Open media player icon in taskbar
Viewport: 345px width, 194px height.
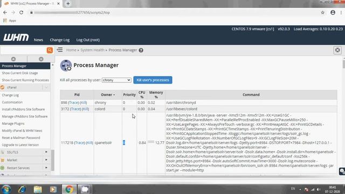click(53, 189)
